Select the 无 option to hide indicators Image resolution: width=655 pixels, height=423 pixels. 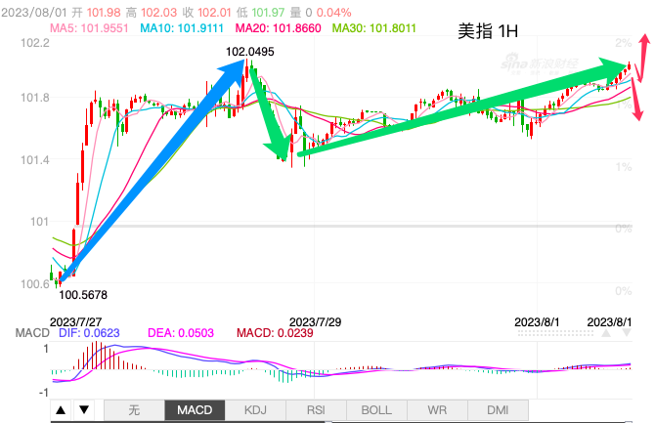(x=134, y=410)
